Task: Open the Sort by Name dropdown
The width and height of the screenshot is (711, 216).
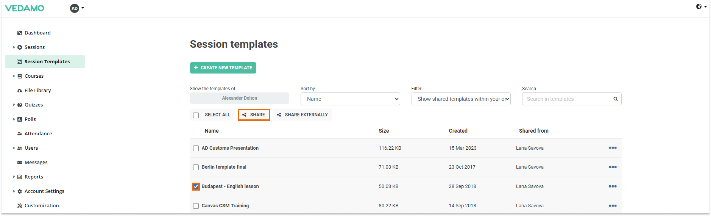Action: pyautogui.click(x=350, y=99)
